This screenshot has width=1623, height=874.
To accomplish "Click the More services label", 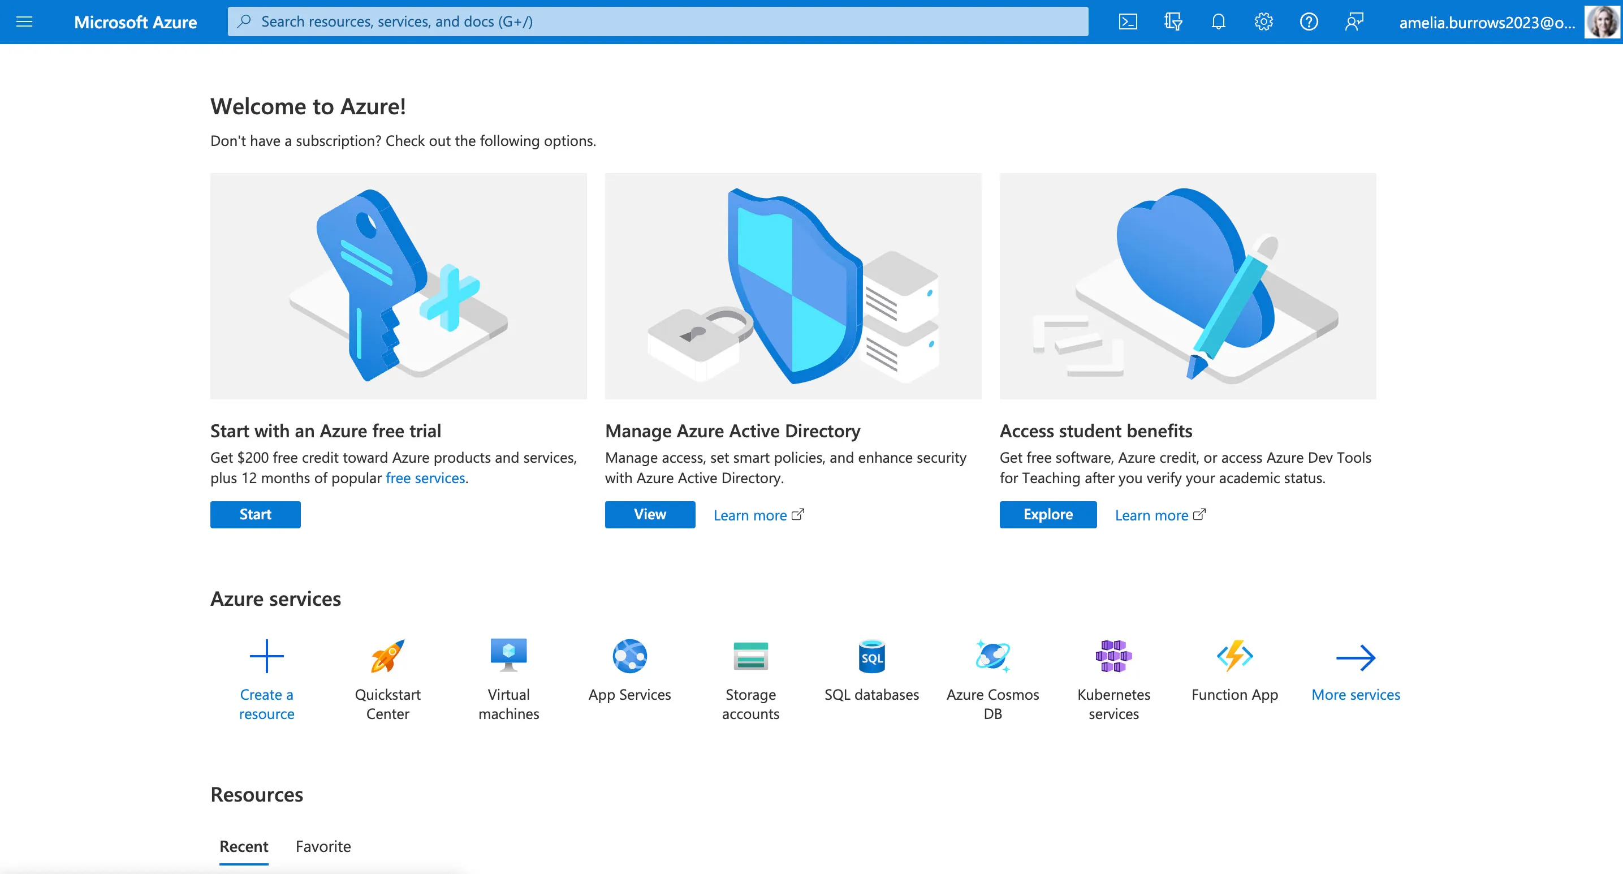I will (x=1355, y=695).
